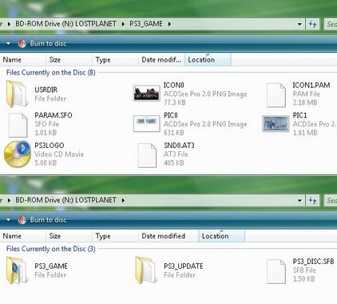Select the PS3LOGO Video CD Movie icon
337x304 pixels.
click(x=18, y=154)
